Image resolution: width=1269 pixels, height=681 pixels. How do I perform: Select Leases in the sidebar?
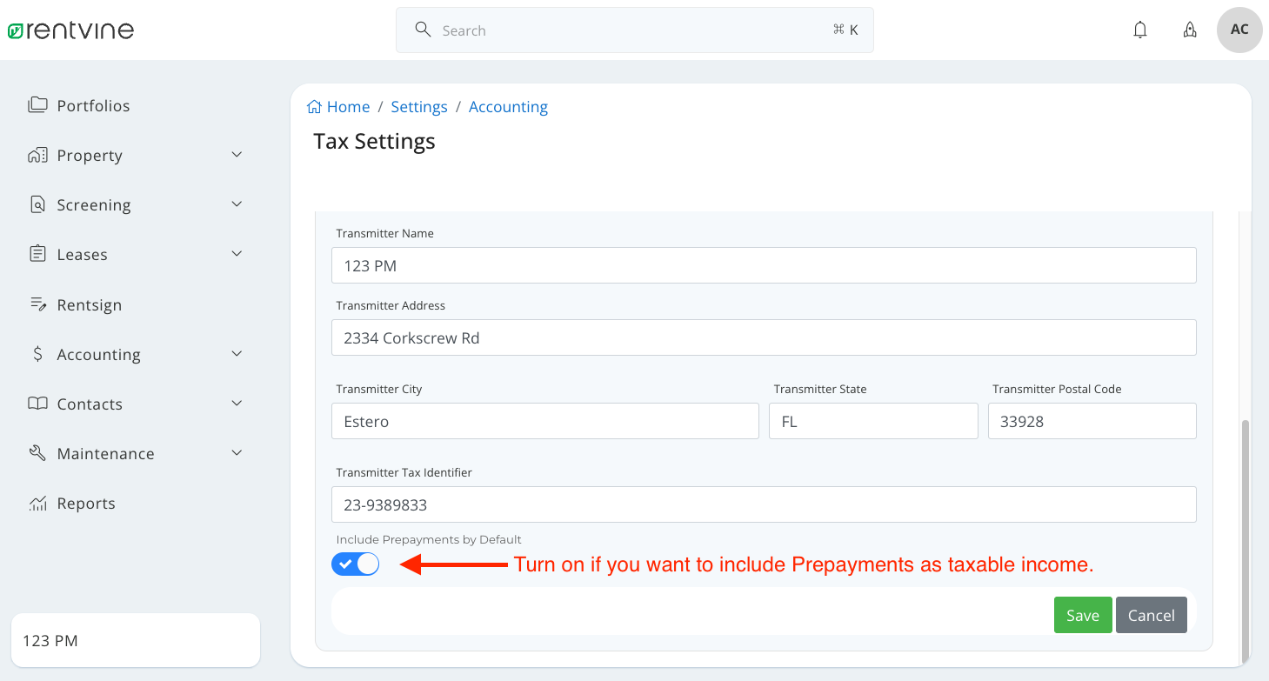point(83,254)
